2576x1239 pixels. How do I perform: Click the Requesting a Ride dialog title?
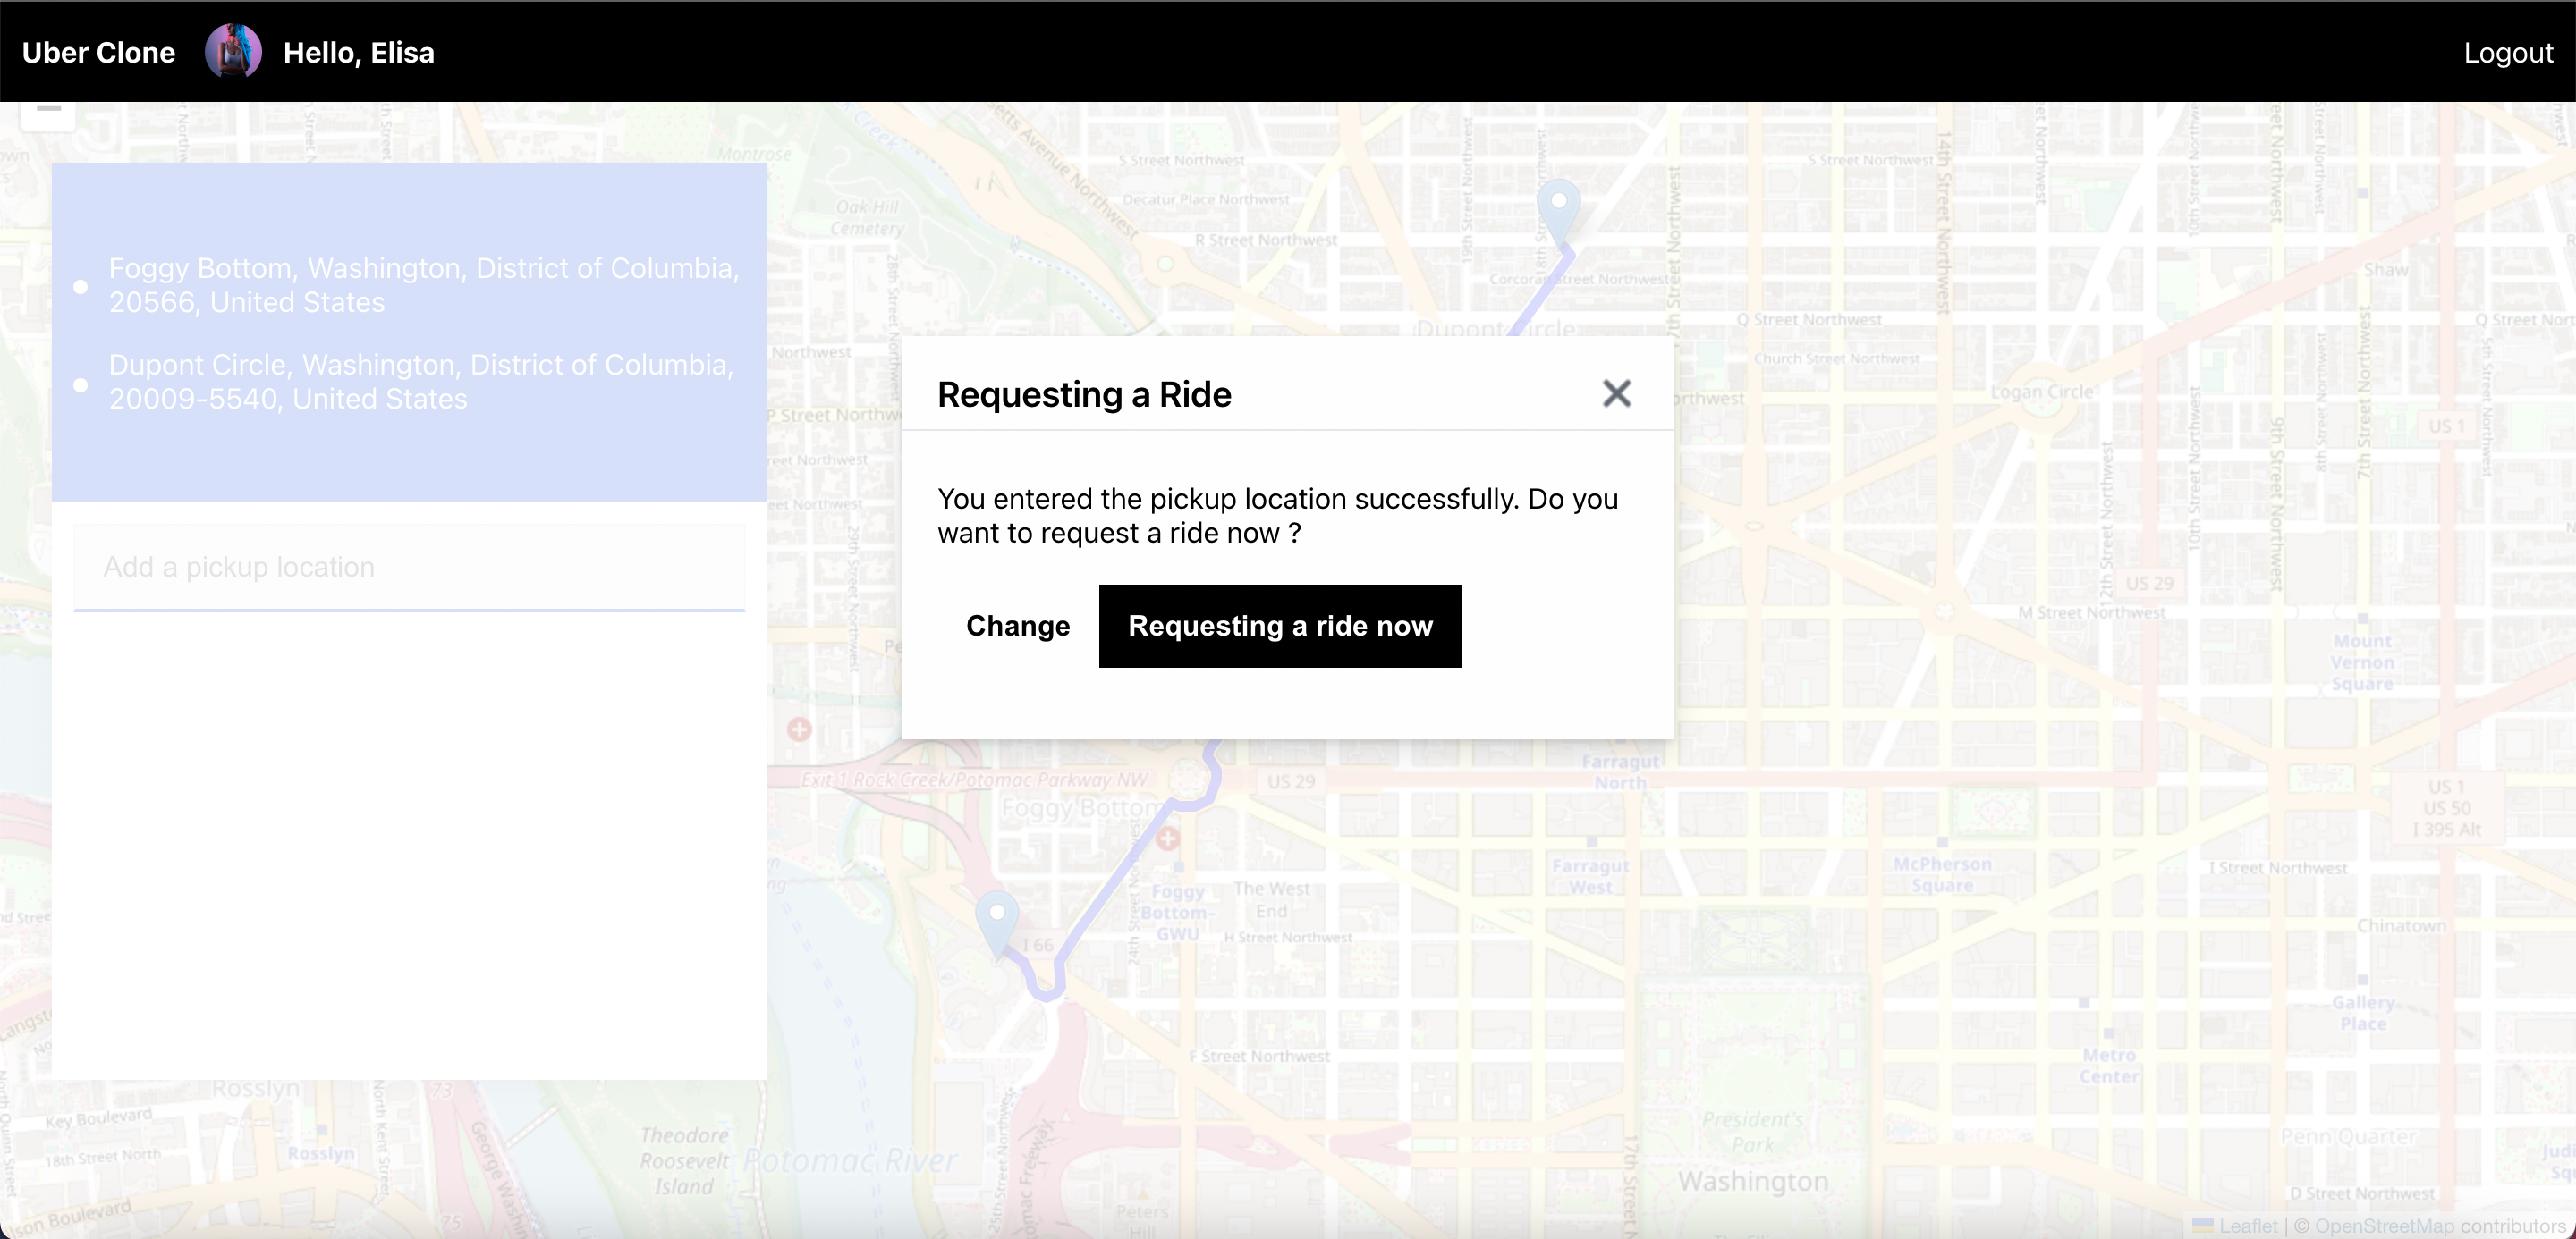[1083, 395]
